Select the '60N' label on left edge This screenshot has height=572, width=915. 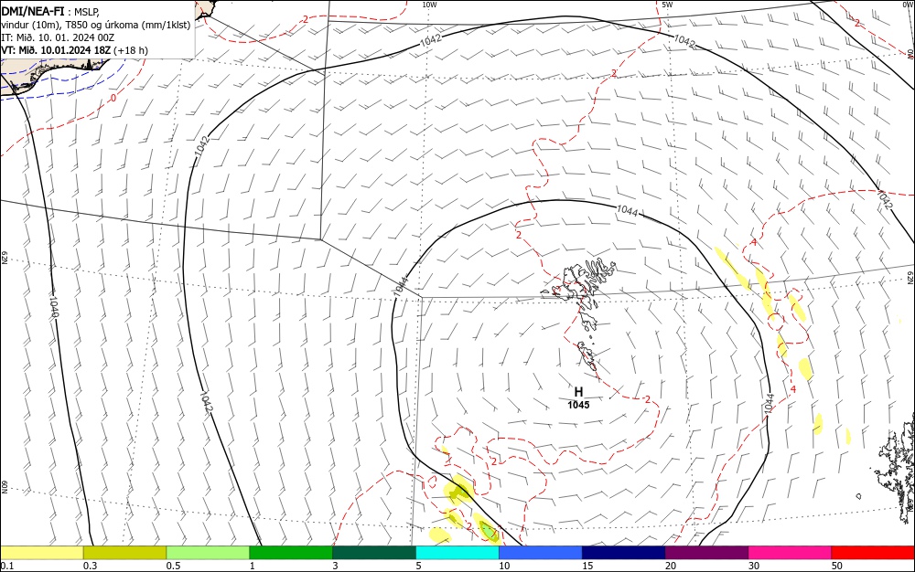[x=4, y=487]
